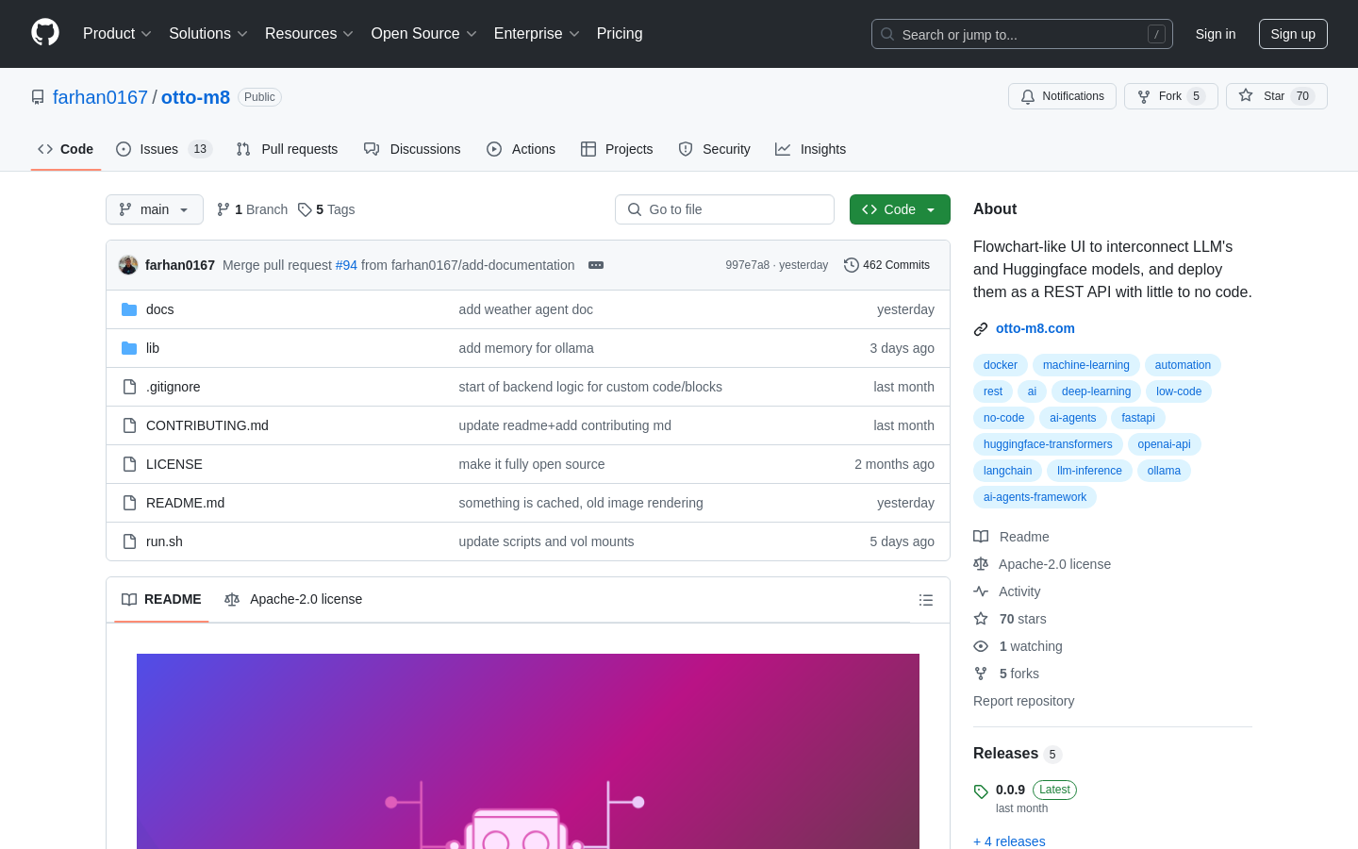Open the README.md file
Viewport: 1358px width, 849px height.
pyautogui.click(x=185, y=503)
